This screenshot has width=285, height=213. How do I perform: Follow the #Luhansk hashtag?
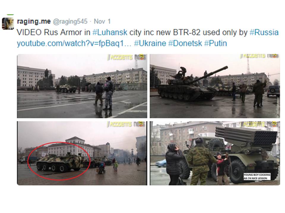(x=110, y=33)
